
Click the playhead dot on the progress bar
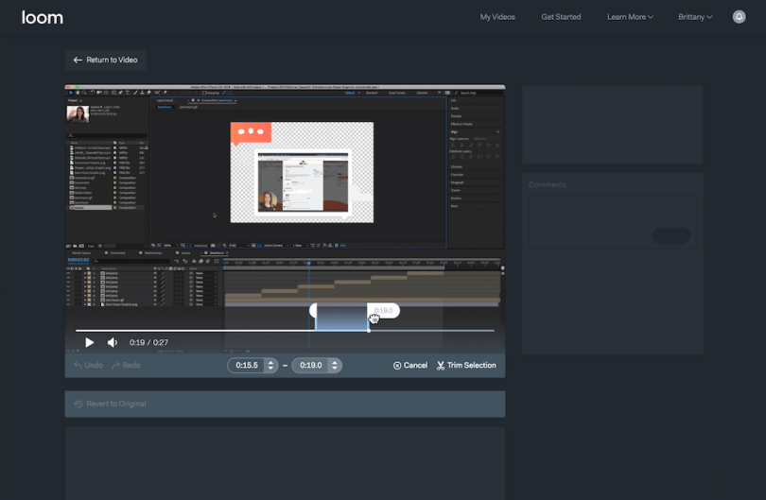coord(369,331)
